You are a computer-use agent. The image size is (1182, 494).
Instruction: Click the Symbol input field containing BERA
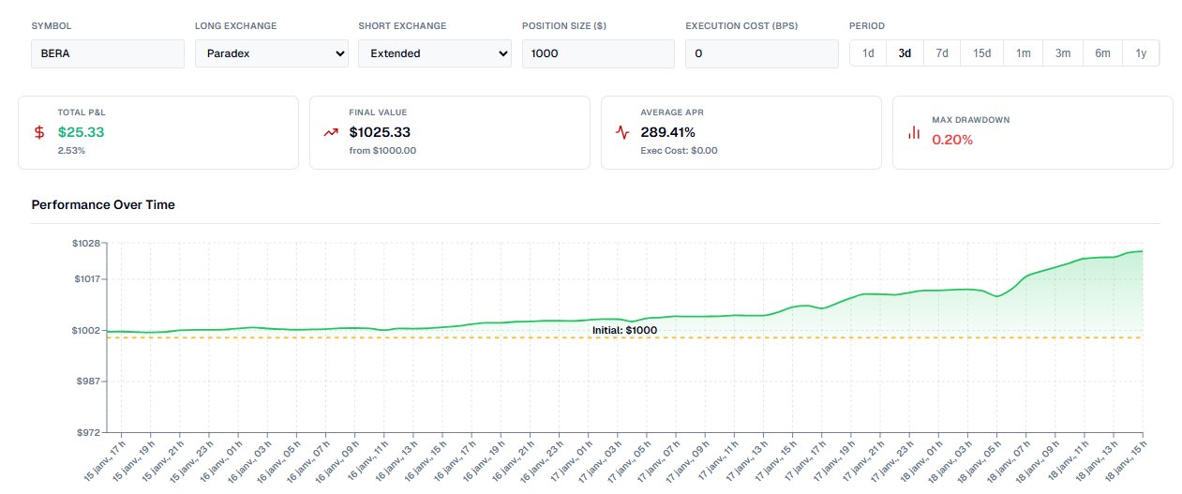point(108,53)
